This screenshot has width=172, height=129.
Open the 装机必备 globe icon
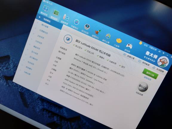(x=108, y=36)
